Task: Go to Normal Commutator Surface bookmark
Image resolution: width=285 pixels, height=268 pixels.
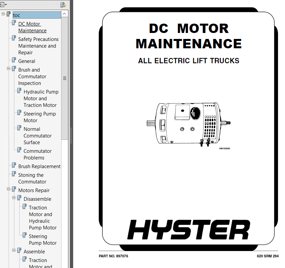Action: (38, 136)
